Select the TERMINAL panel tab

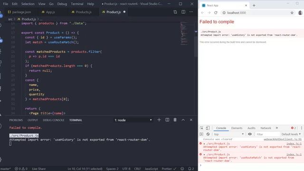pos(76,120)
